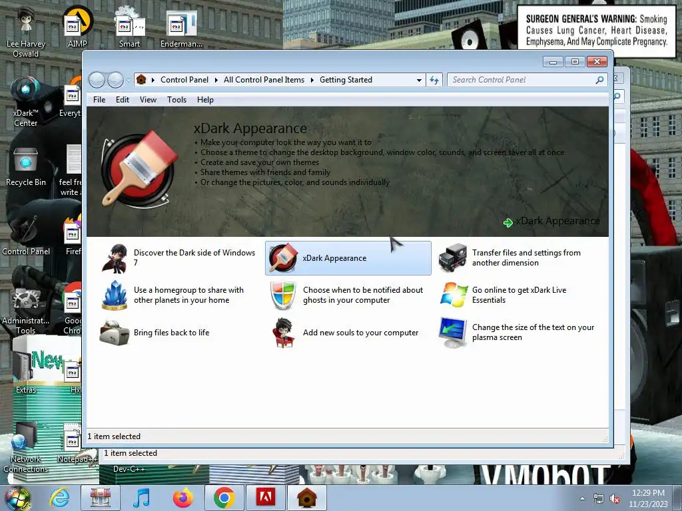Click Add new souls to your computer
Screen dimensions: 682x511
point(360,333)
